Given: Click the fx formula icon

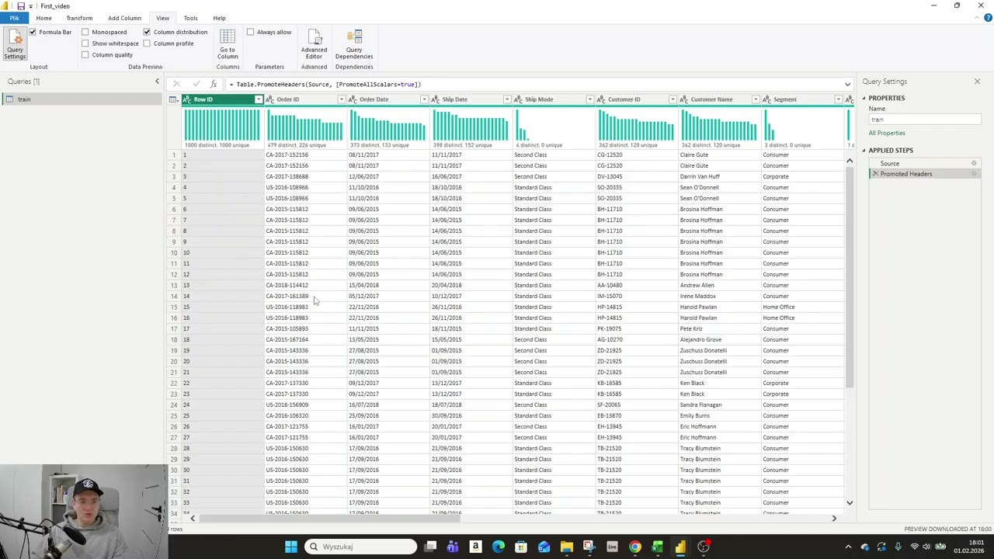Looking at the screenshot, I should [214, 84].
